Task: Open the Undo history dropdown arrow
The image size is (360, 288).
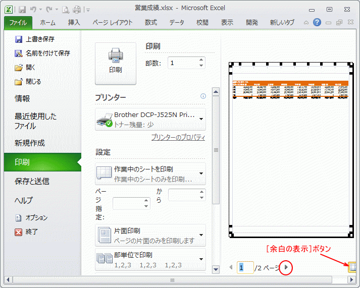Action: 40,10
